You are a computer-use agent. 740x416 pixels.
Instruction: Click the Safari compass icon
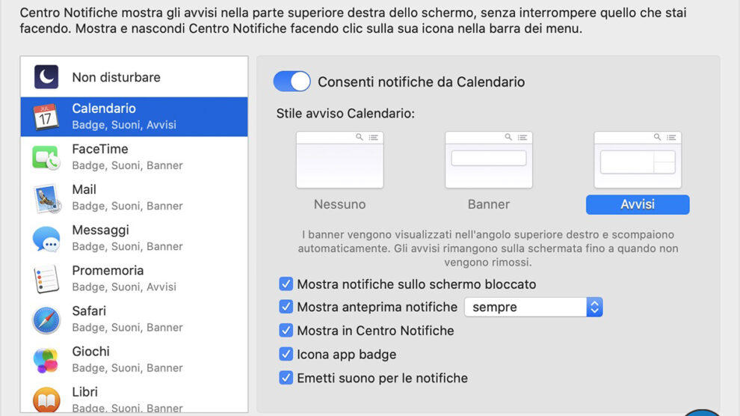[x=46, y=319]
